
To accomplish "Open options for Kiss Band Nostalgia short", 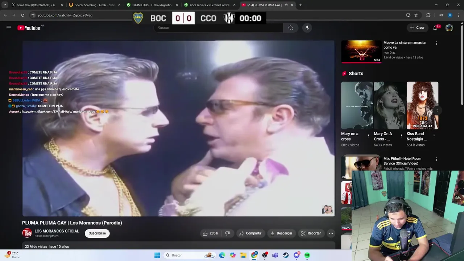I will point(434,136).
